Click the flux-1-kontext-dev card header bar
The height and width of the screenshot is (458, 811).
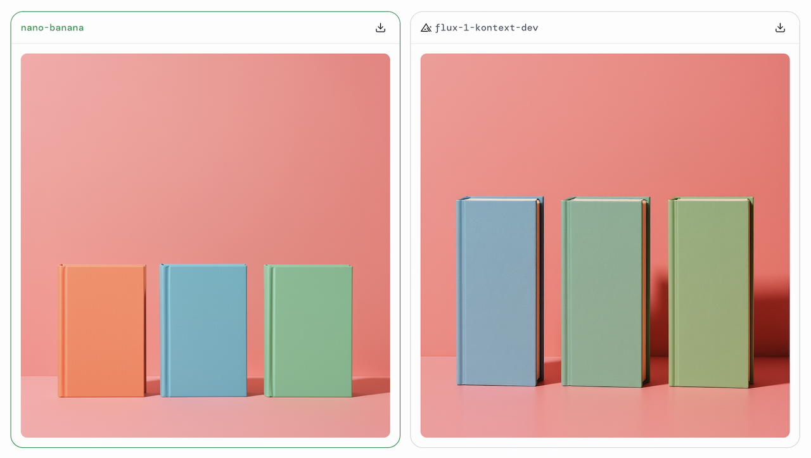click(605, 28)
